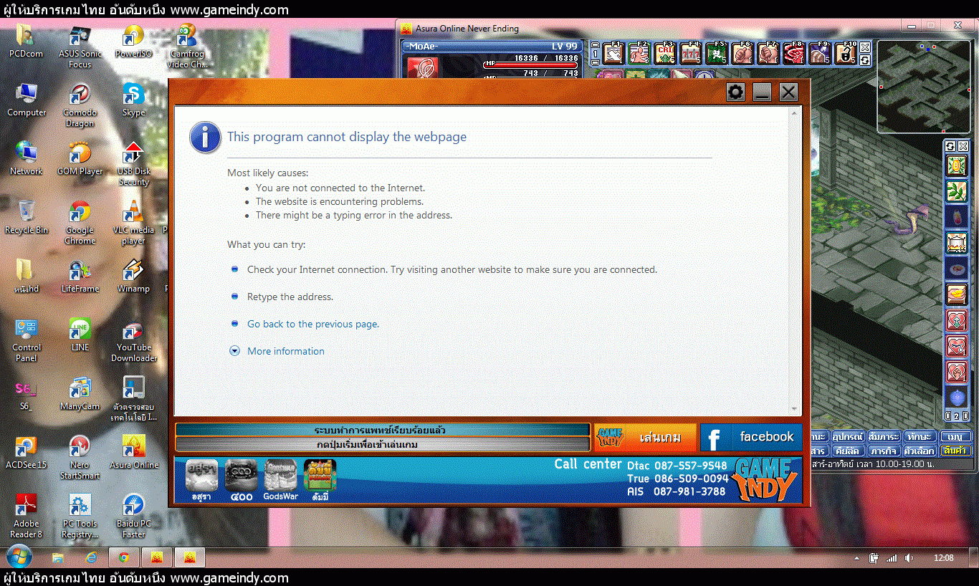Click the launcher page vertical scrollbar
The image size is (979, 586).
point(794,261)
